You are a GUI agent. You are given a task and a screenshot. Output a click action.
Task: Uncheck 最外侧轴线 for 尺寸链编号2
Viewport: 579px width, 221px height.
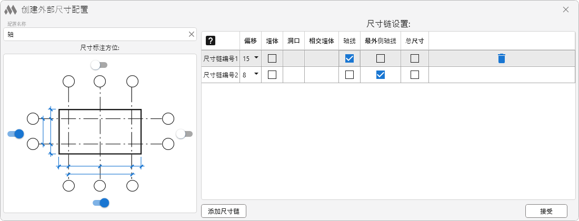point(381,75)
